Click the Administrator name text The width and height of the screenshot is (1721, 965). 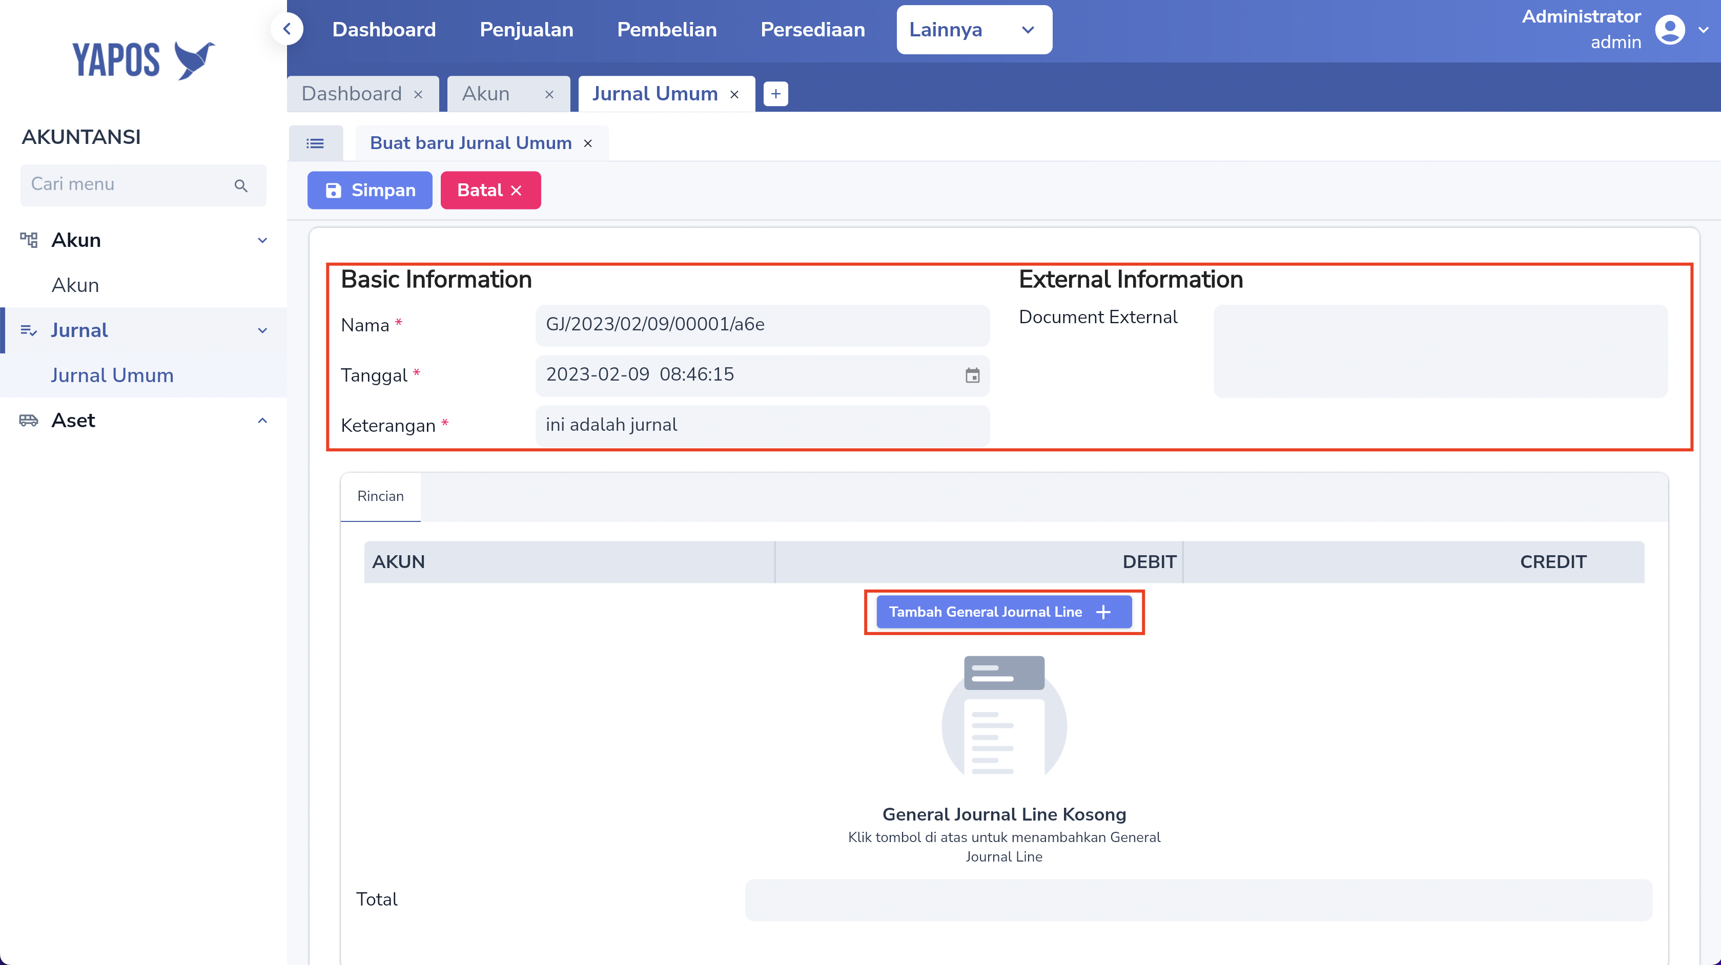1581,17
